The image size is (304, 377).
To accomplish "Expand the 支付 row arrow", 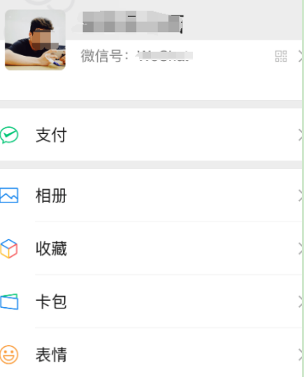I will (x=300, y=135).
